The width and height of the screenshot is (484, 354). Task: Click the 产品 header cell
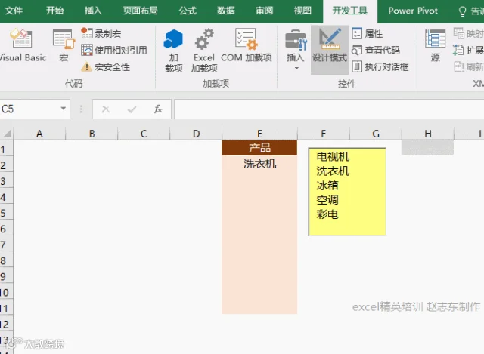(x=259, y=148)
